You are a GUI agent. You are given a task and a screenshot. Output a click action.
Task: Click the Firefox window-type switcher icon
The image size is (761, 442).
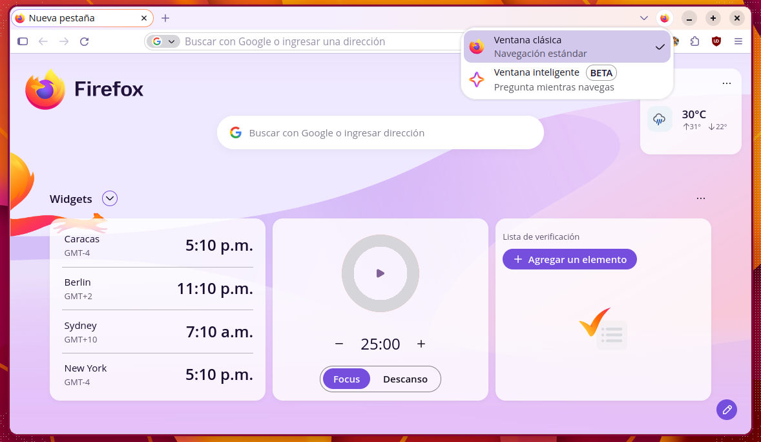click(664, 18)
